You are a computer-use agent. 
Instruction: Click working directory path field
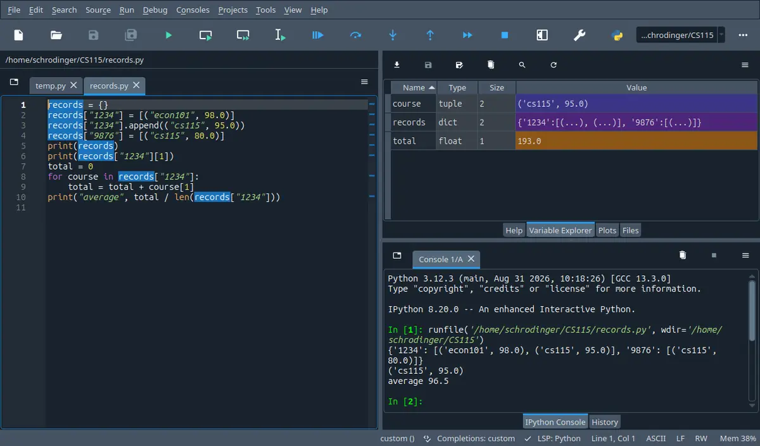[x=676, y=35]
